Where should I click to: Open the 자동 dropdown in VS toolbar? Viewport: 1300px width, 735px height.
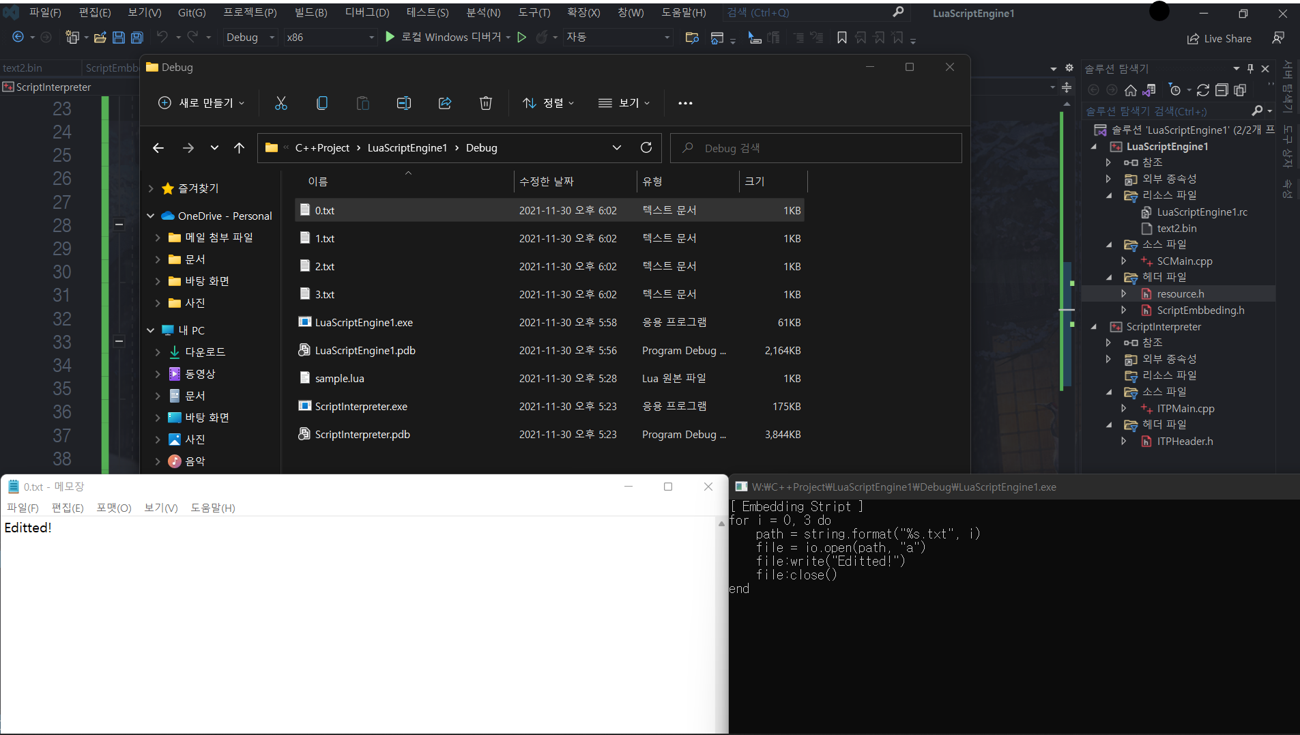point(618,38)
